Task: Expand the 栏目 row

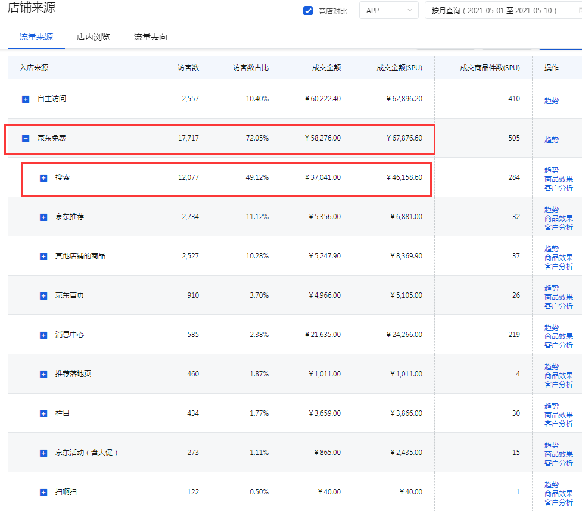Action: (43, 414)
